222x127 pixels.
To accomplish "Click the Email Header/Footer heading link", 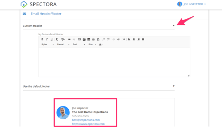I will coord(46,14).
